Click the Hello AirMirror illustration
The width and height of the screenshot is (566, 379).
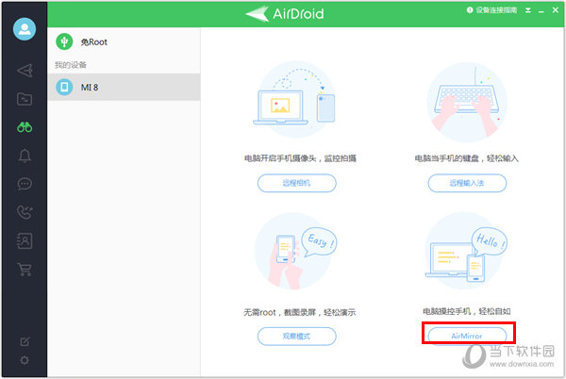tap(466, 252)
